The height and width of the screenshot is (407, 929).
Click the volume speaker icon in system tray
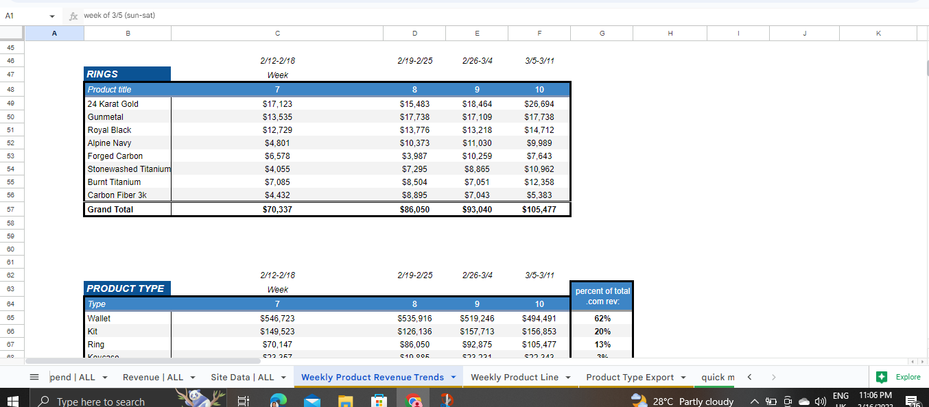click(819, 402)
